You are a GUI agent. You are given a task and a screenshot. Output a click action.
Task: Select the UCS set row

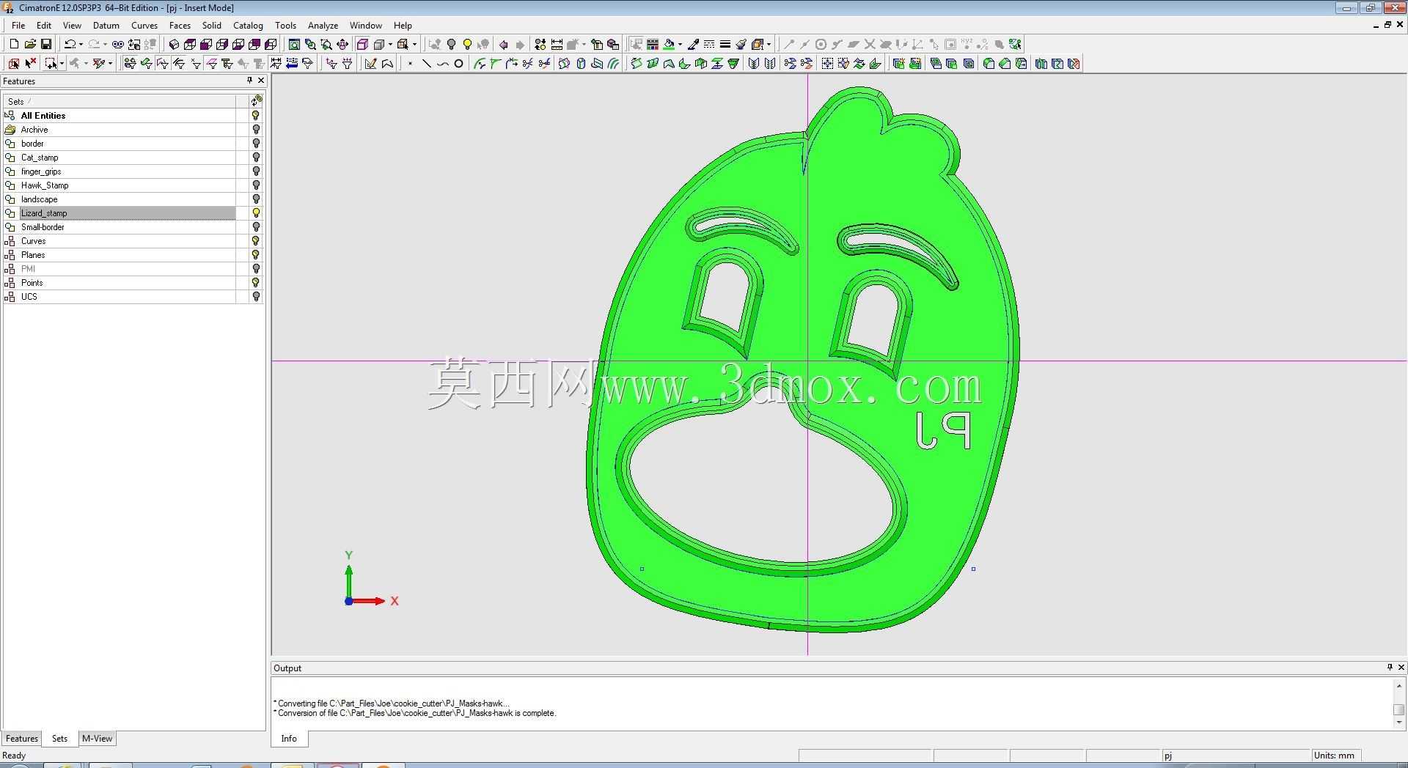click(x=120, y=297)
